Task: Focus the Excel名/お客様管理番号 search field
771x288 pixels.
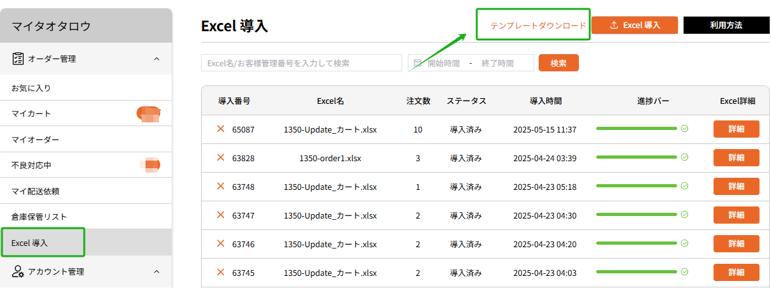Action: point(301,63)
